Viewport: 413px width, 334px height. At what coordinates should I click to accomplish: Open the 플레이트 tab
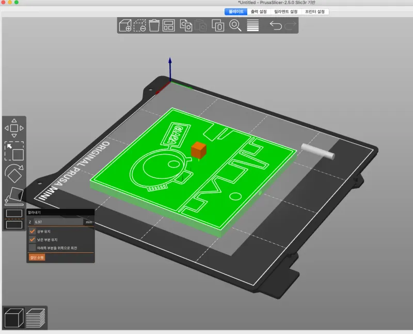(x=236, y=11)
